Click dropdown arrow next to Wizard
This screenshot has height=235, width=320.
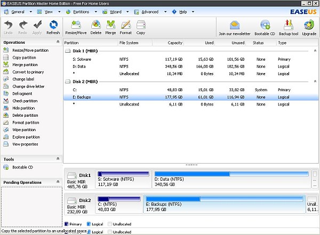tap(127, 12)
